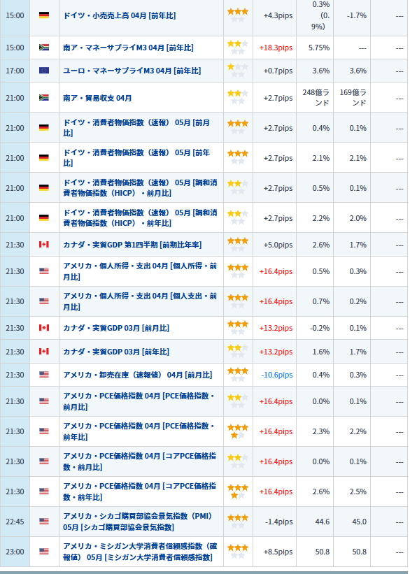
Task: Open ミシガン大学消費者信頼感指数（確報値）link
Action: [140, 552]
